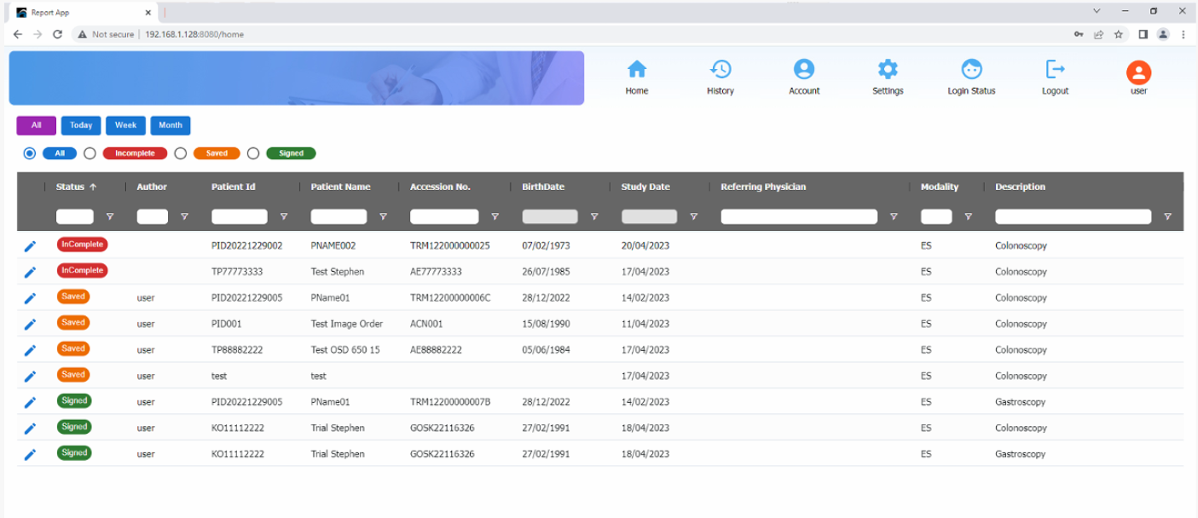Screen dimensions: 1198x518
Task: Open the Home page icon
Action: 637,69
